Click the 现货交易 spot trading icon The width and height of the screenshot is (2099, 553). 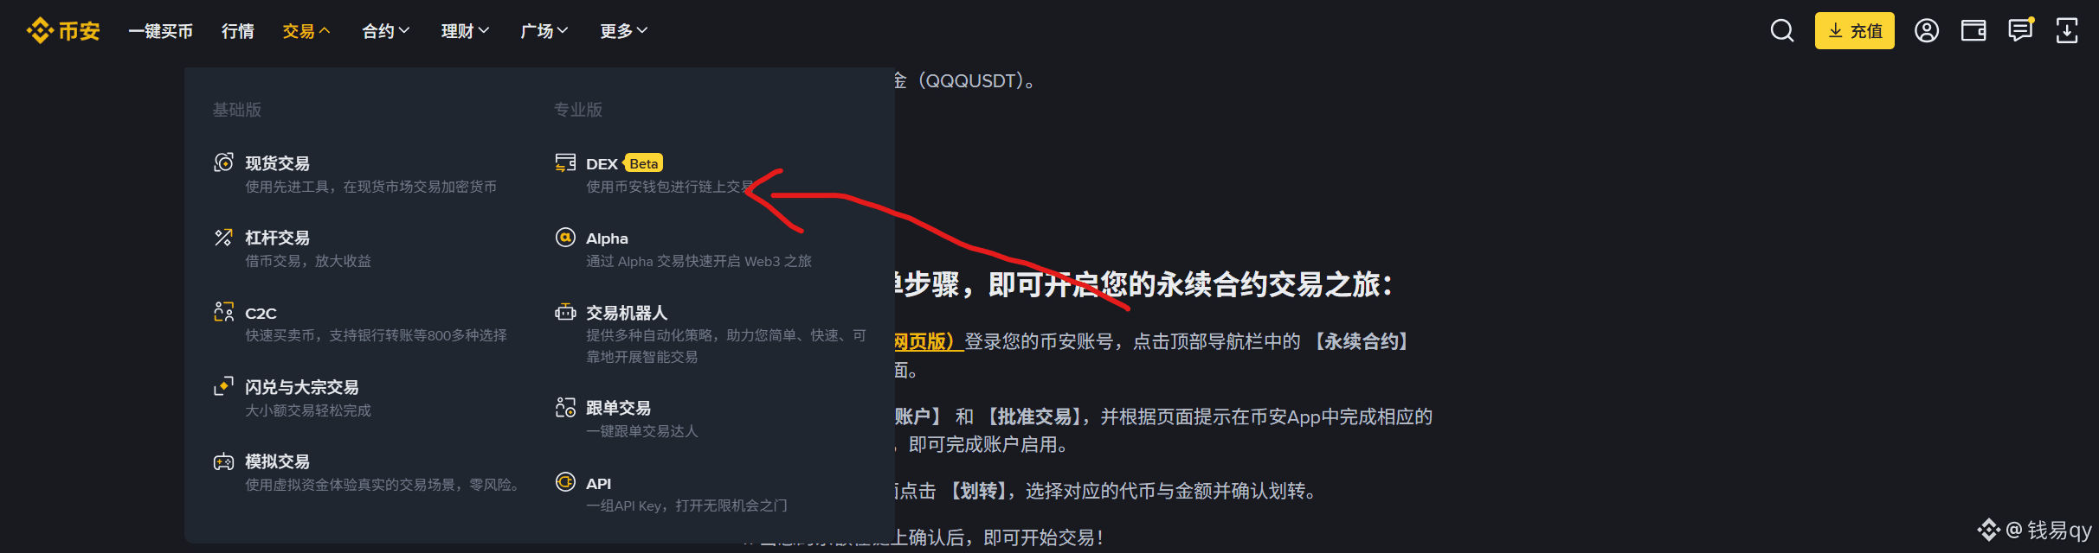tap(223, 162)
